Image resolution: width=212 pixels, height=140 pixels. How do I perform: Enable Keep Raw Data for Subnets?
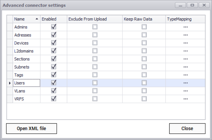pyautogui.click(x=144, y=67)
